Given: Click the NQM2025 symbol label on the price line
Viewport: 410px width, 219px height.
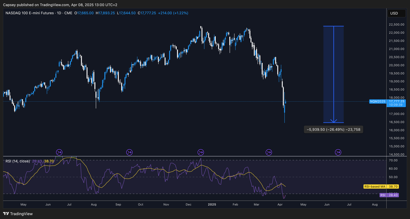Looking at the screenshot, I should click(x=378, y=102).
